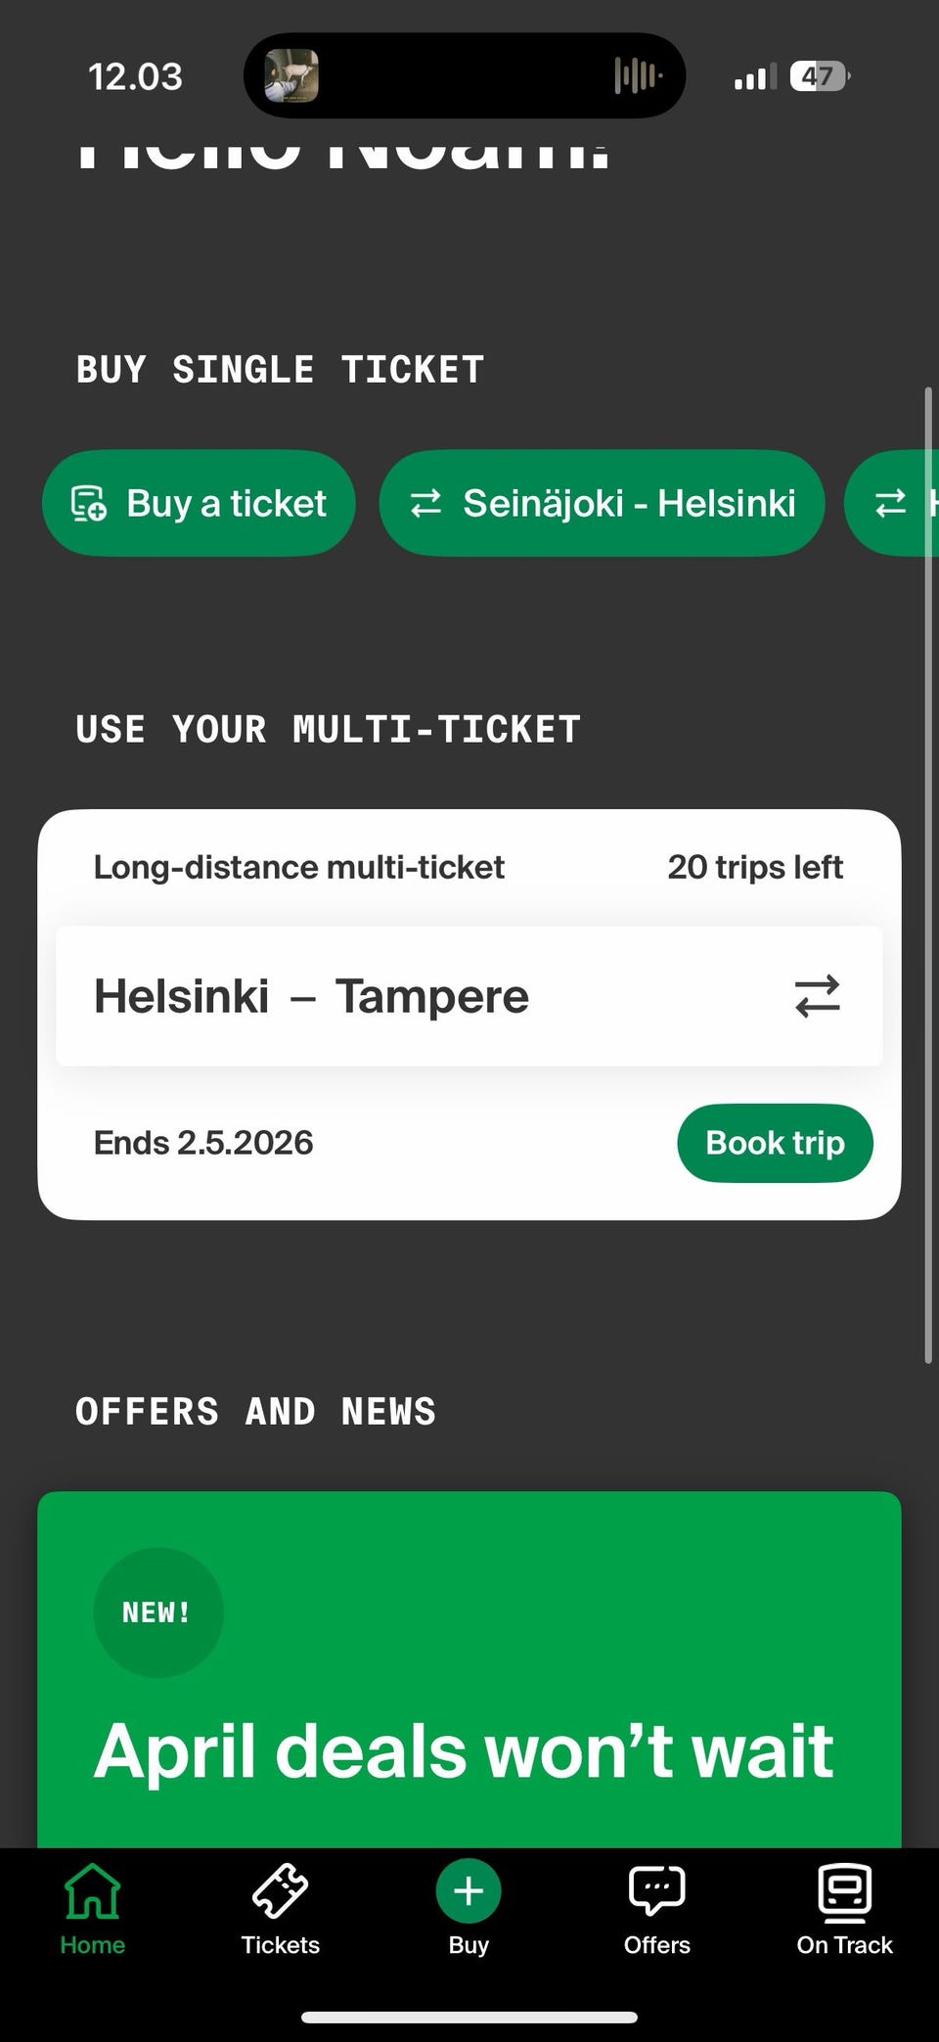939x2042 pixels.
Task: Tap the audio waveform in Dynamic Island
Action: click(x=638, y=76)
